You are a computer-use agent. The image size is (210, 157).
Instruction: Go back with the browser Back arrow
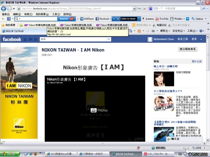(x=4, y=9)
